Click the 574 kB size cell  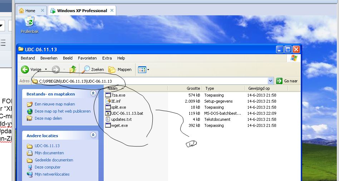pyautogui.click(x=194, y=95)
